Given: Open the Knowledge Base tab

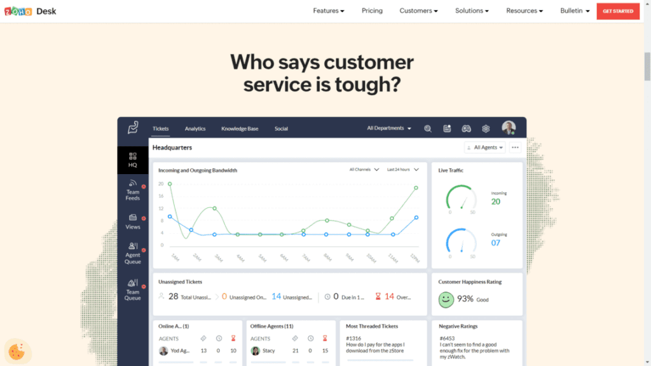Looking at the screenshot, I should pos(240,128).
